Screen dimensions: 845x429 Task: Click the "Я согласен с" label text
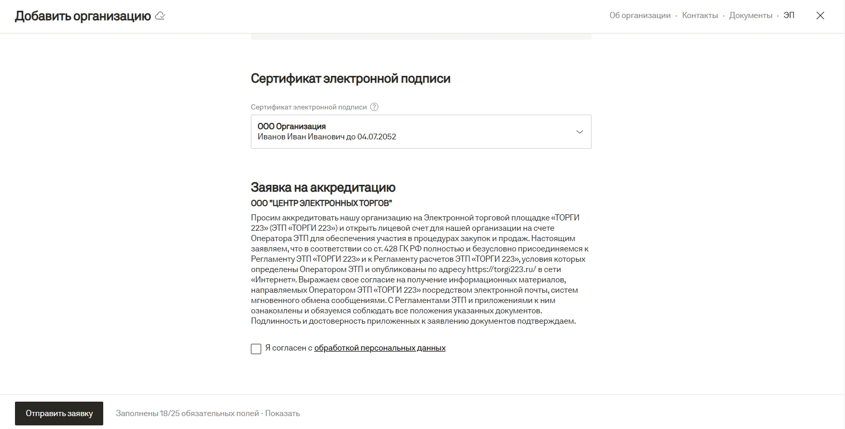point(289,348)
